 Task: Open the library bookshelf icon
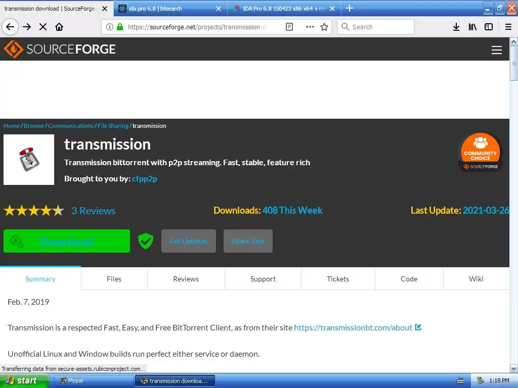(x=472, y=27)
